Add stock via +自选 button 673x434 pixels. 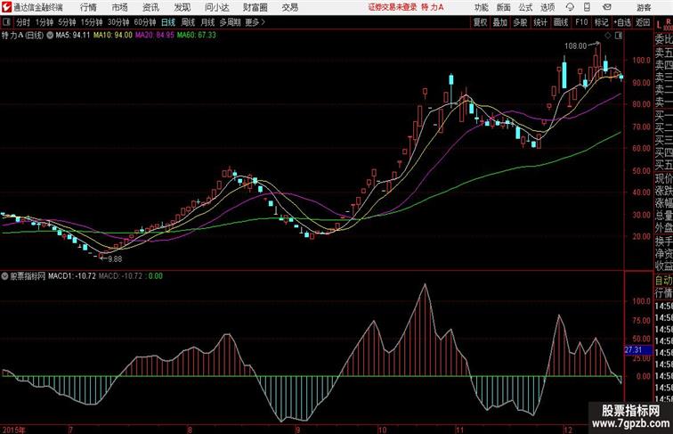pos(622,22)
